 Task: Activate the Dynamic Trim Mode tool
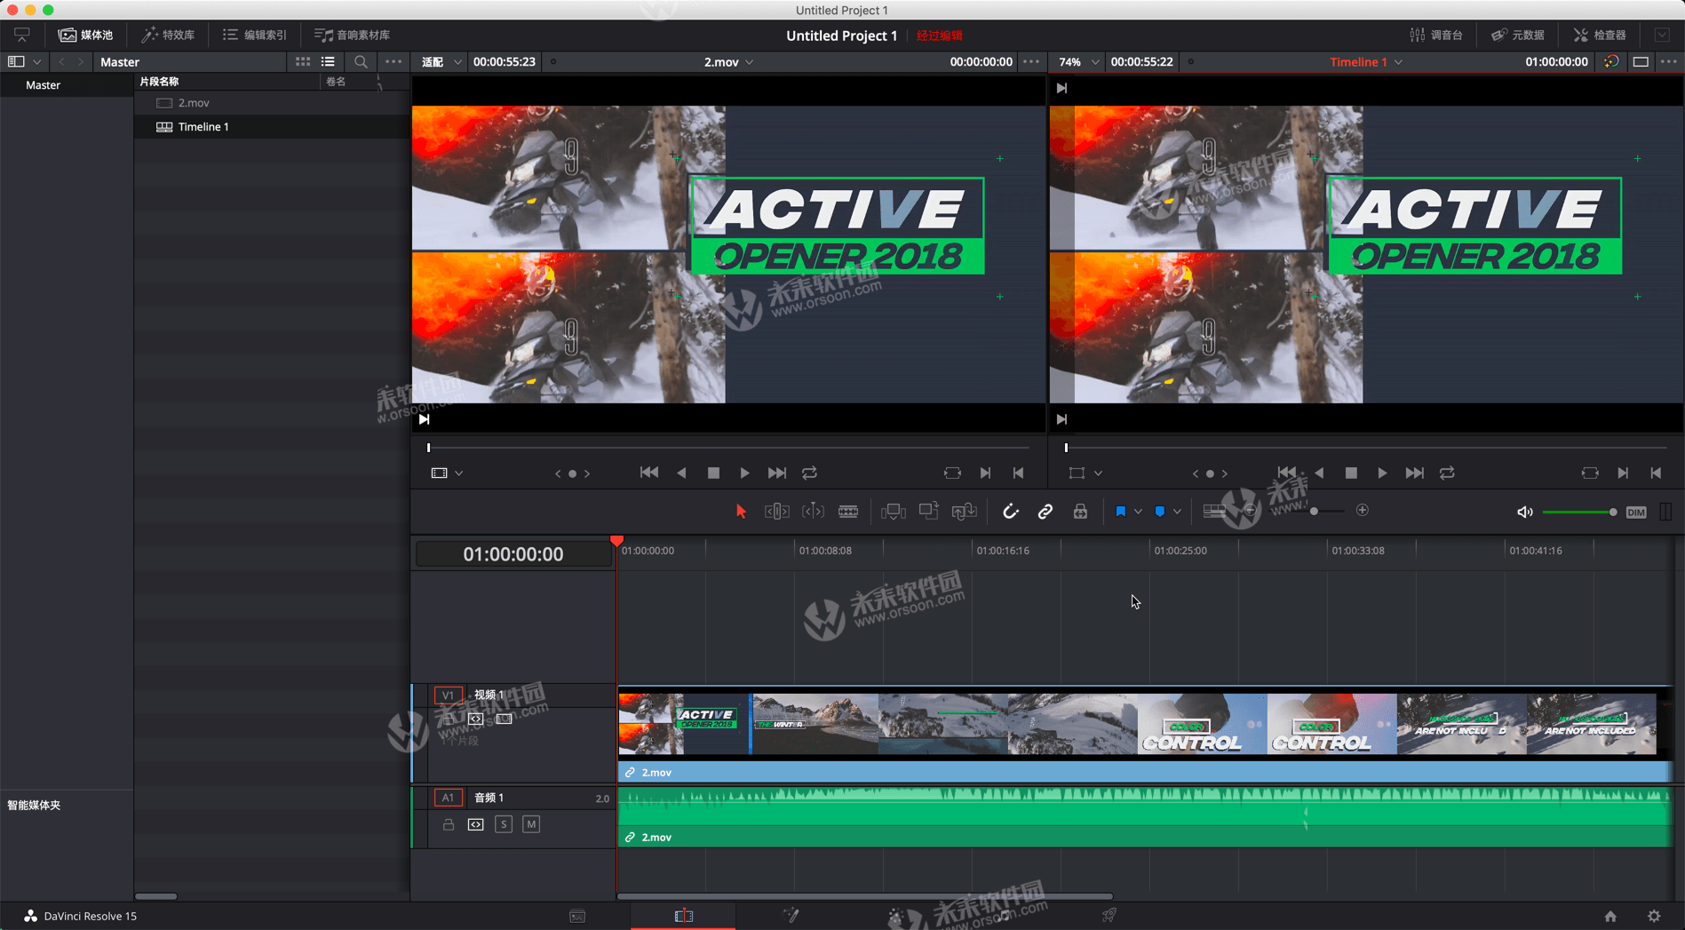pyautogui.click(x=813, y=512)
